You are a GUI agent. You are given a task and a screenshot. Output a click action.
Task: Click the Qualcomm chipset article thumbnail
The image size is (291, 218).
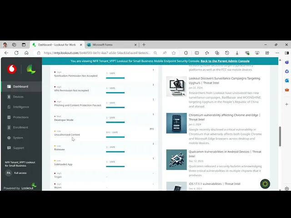(x=176, y=159)
